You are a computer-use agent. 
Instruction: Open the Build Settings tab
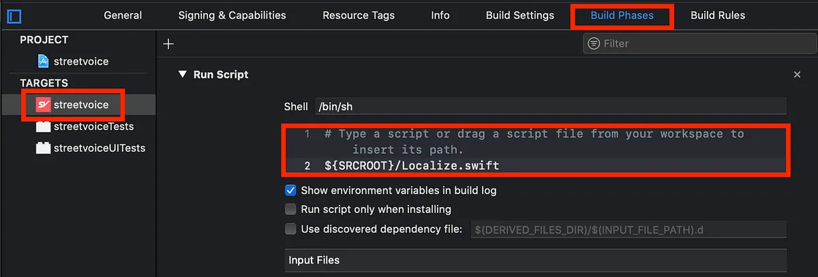coord(519,15)
